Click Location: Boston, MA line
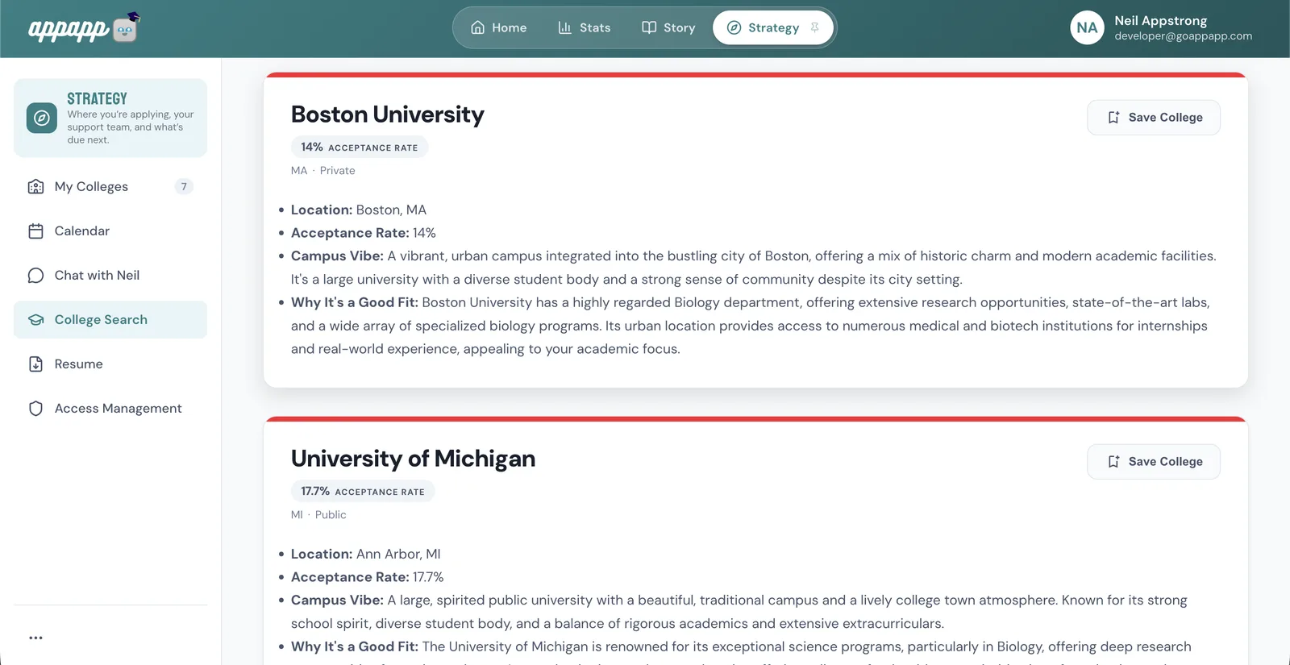 coord(359,210)
